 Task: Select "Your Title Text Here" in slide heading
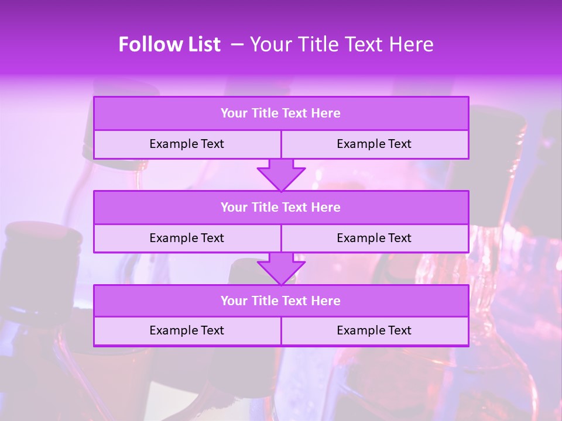[342, 44]
